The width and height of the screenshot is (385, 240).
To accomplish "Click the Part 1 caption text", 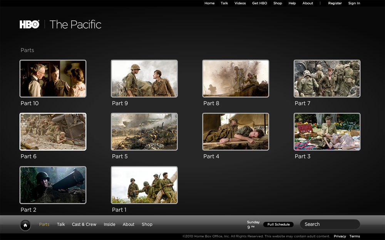I will point(119,210).
